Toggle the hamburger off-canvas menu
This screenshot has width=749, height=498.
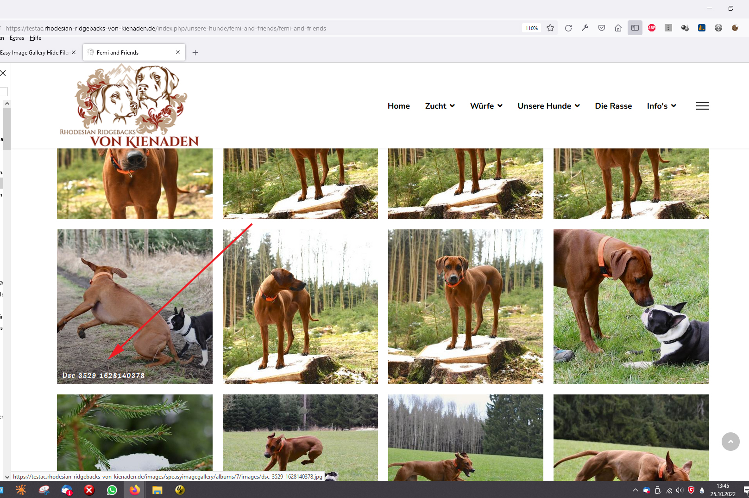coord(702,106)
